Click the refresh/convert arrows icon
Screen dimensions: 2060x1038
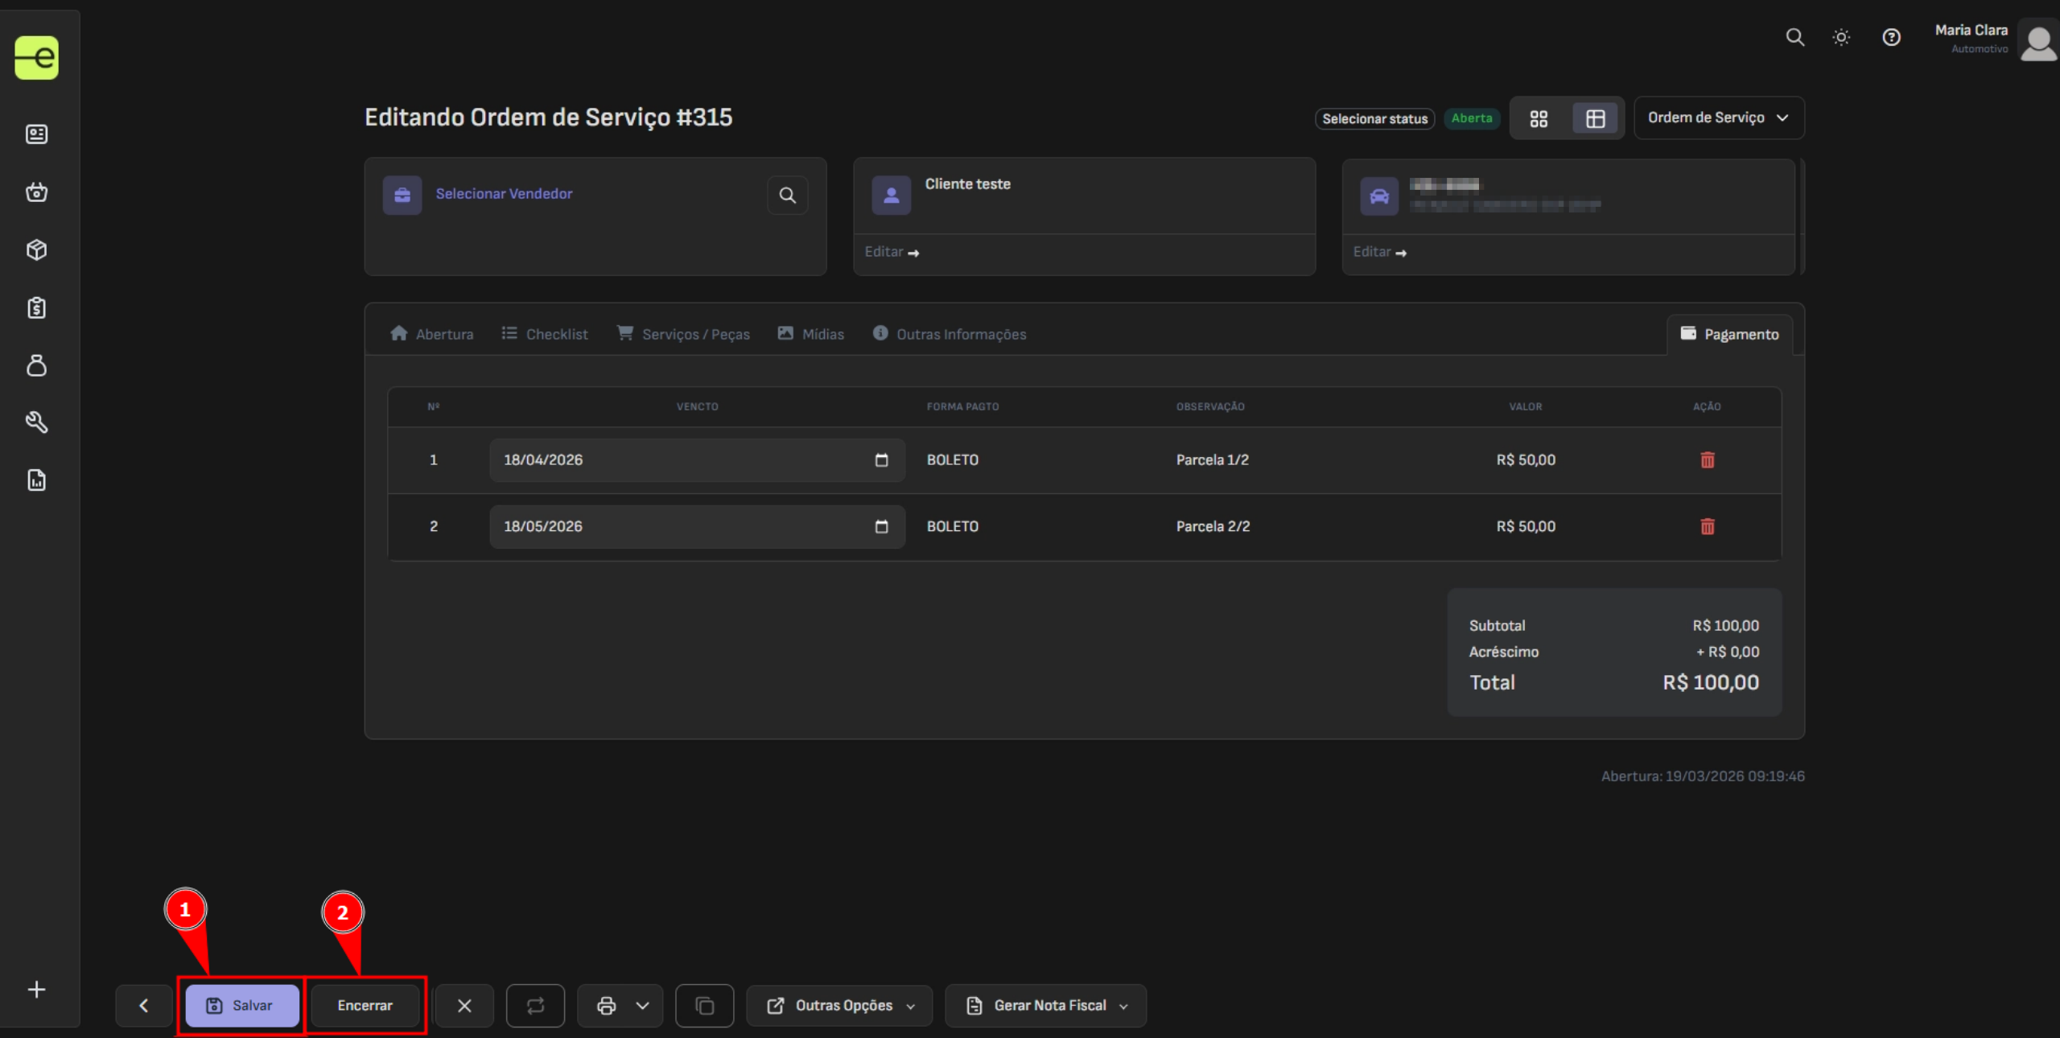point(535,1005)
